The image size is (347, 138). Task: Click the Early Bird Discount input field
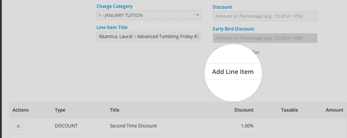pos(265,38)
